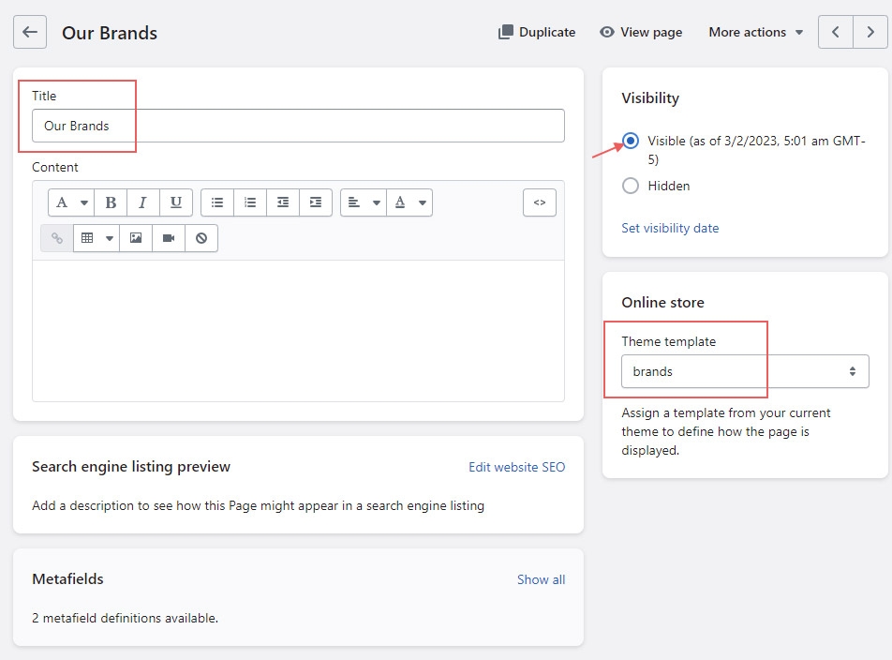
Task: Apply bold formatting in editor toolbar
Action: pyautogui.click(x=111, y=202)
